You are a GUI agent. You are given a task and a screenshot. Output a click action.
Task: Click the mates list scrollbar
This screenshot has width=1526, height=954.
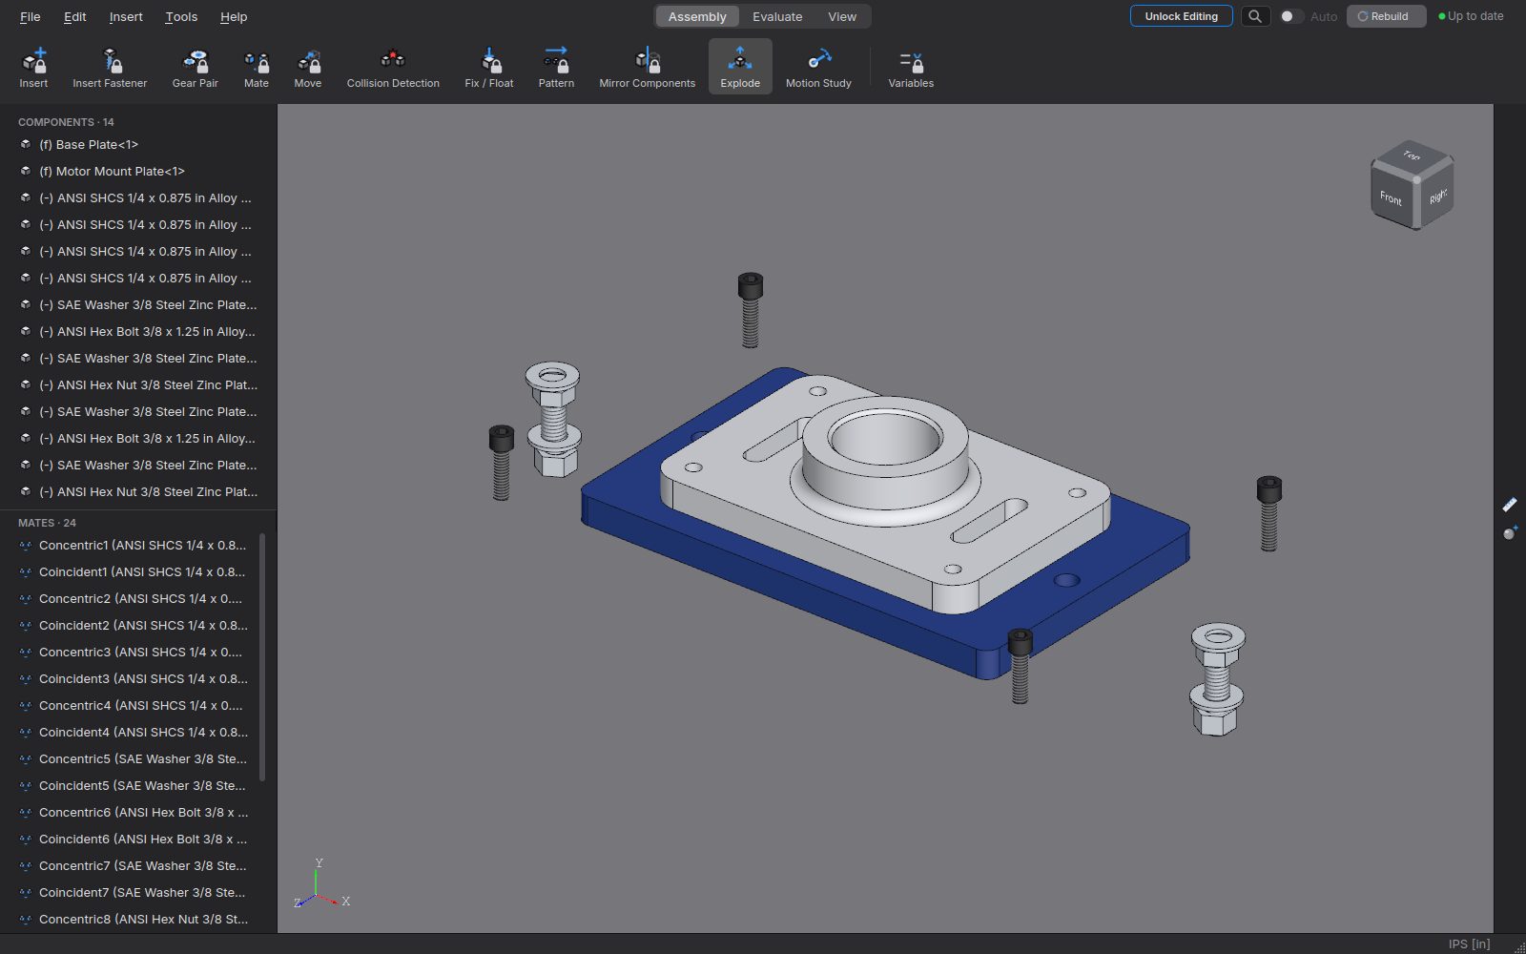tap(262, 658)
